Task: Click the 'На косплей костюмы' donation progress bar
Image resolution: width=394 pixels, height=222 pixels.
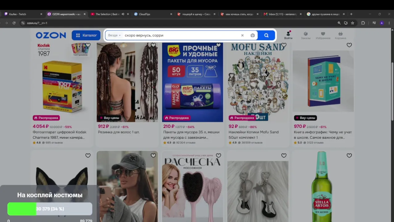Action: tap(50, 209)
